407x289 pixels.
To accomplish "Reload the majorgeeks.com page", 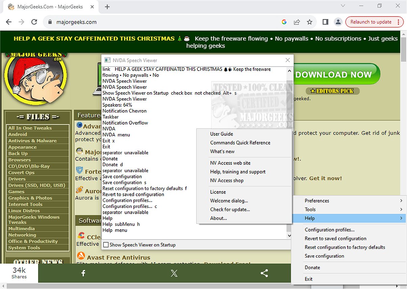I will [34, 22].
